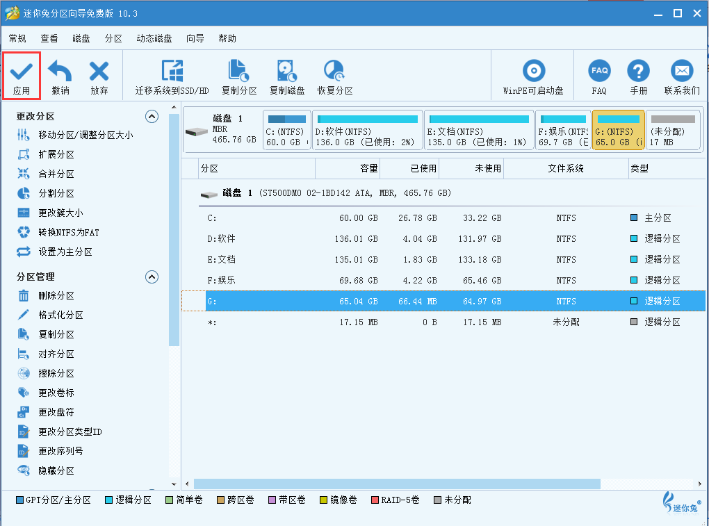This screenshot has width=709, height=526.
Task: Collapse the 更改分区 sidebar section
Action: pyautogui.click(x=152, y=117)
